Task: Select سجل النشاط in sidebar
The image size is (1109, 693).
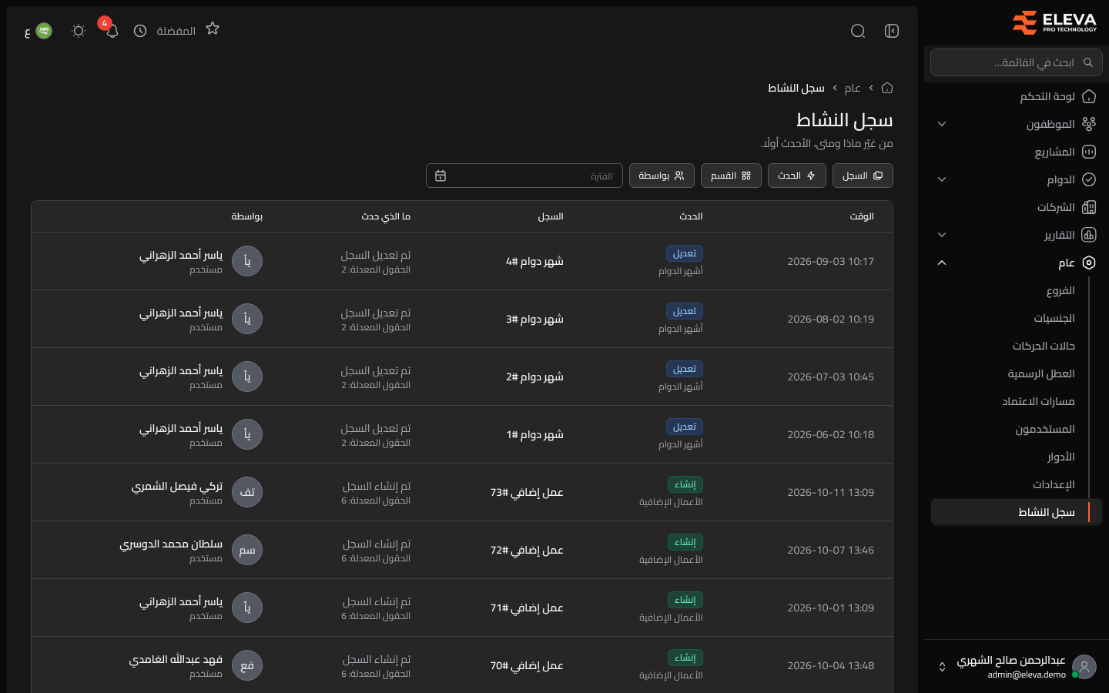Action: coord(1017,512)
